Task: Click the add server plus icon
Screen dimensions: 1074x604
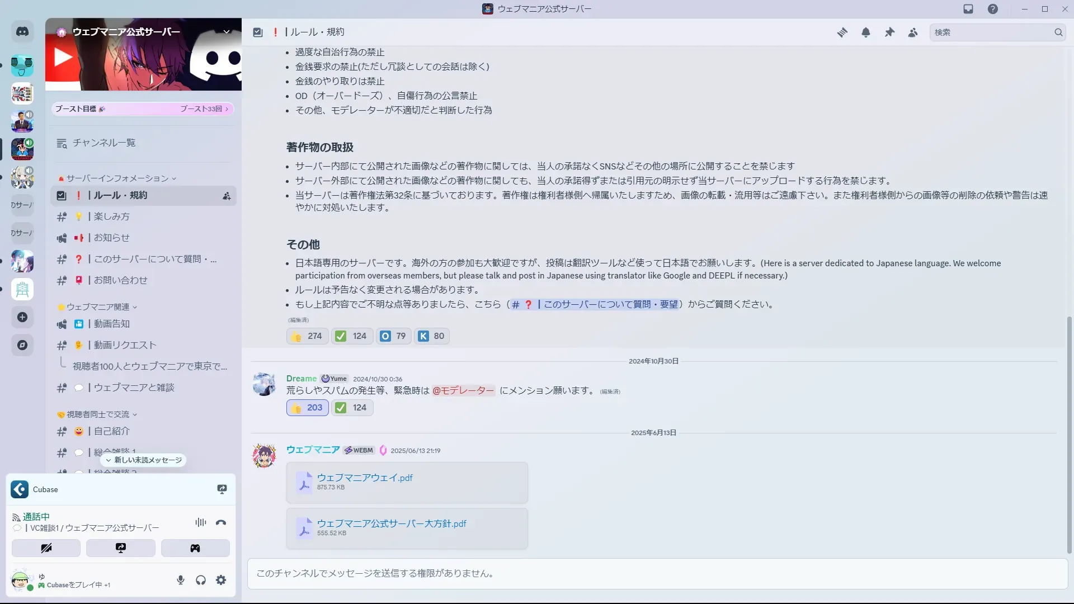Action: tap(22, 317)
